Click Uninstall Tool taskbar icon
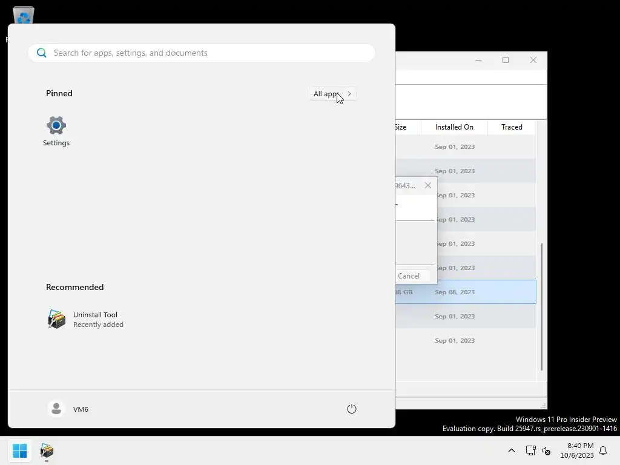This screenshot has height=465, width=620. (x=47, y=450)
